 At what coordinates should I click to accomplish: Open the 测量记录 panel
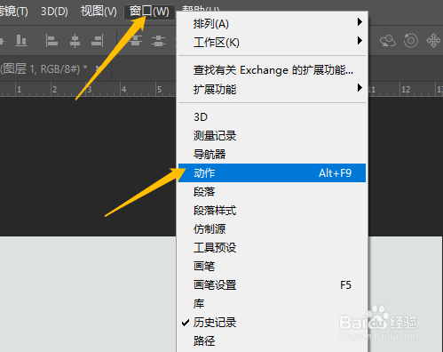point(272,136)
